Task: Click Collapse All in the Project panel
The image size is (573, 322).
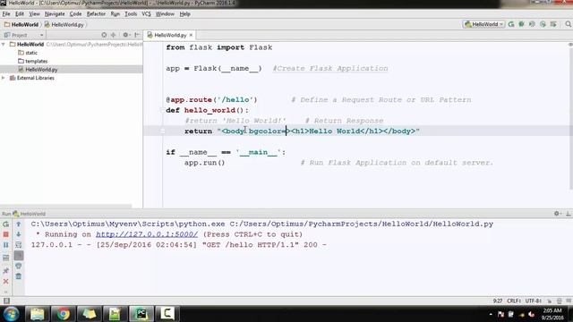Action: (x=114, y=35)
